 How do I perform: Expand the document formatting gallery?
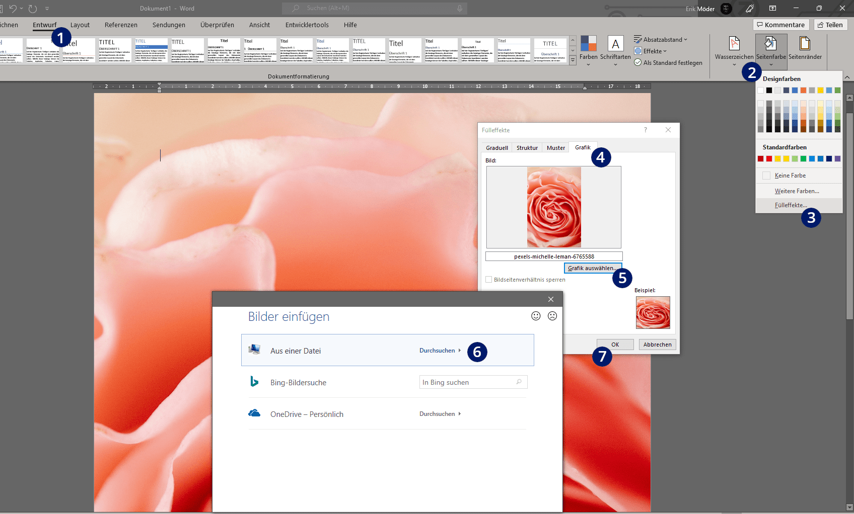(x=573, y=60)
